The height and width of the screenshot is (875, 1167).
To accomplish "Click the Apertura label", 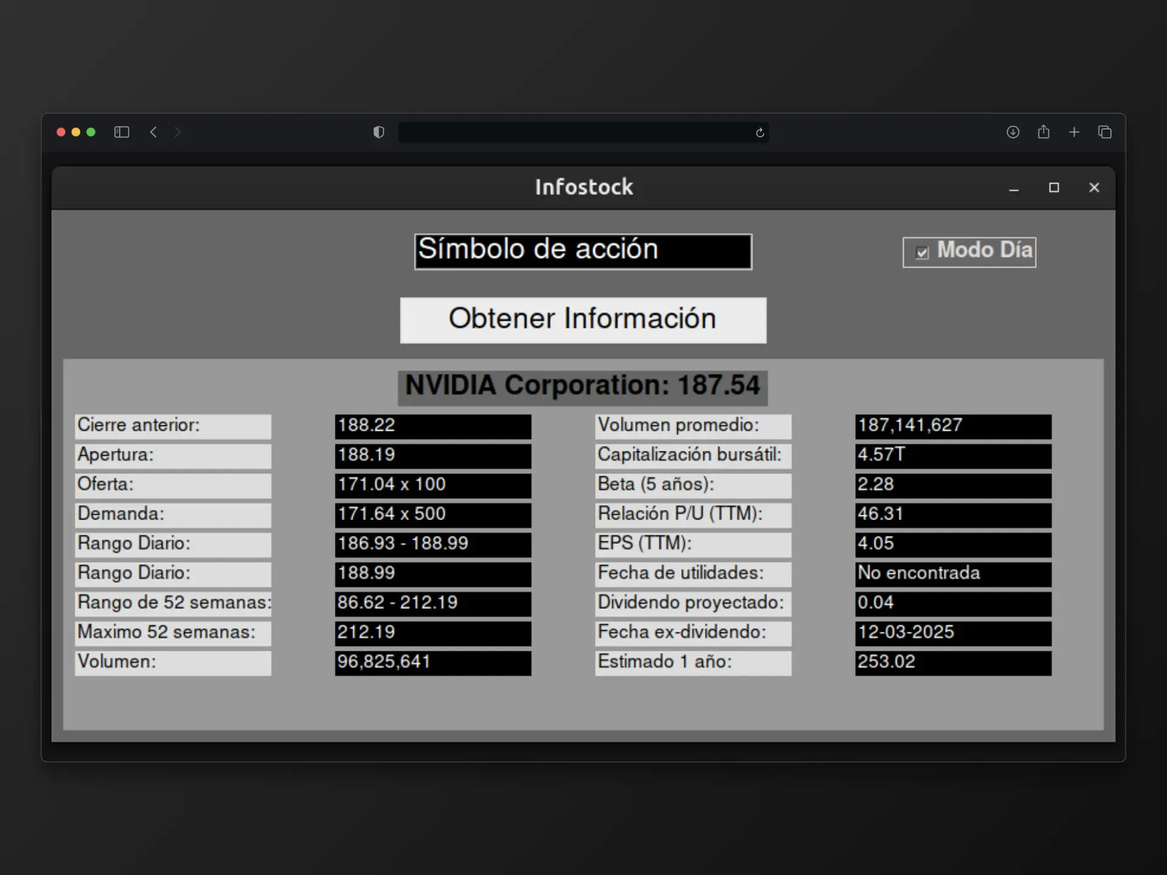I will (x=173, y=456).
